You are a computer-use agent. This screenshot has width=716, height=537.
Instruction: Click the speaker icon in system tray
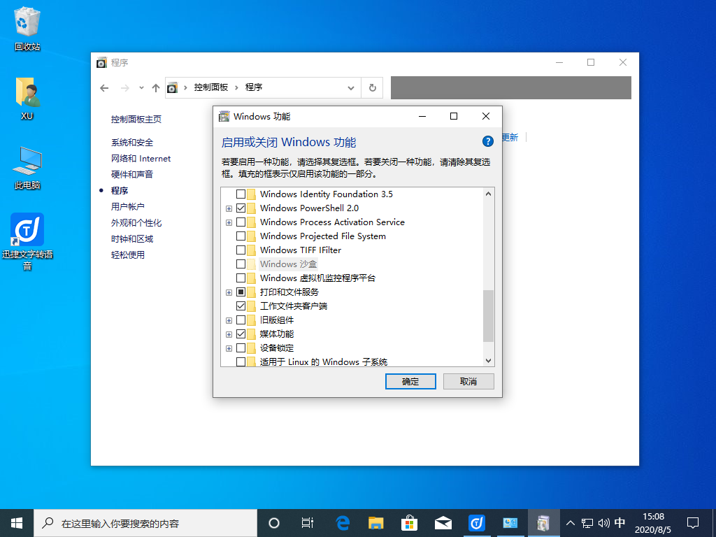click(x=604, y=522)
